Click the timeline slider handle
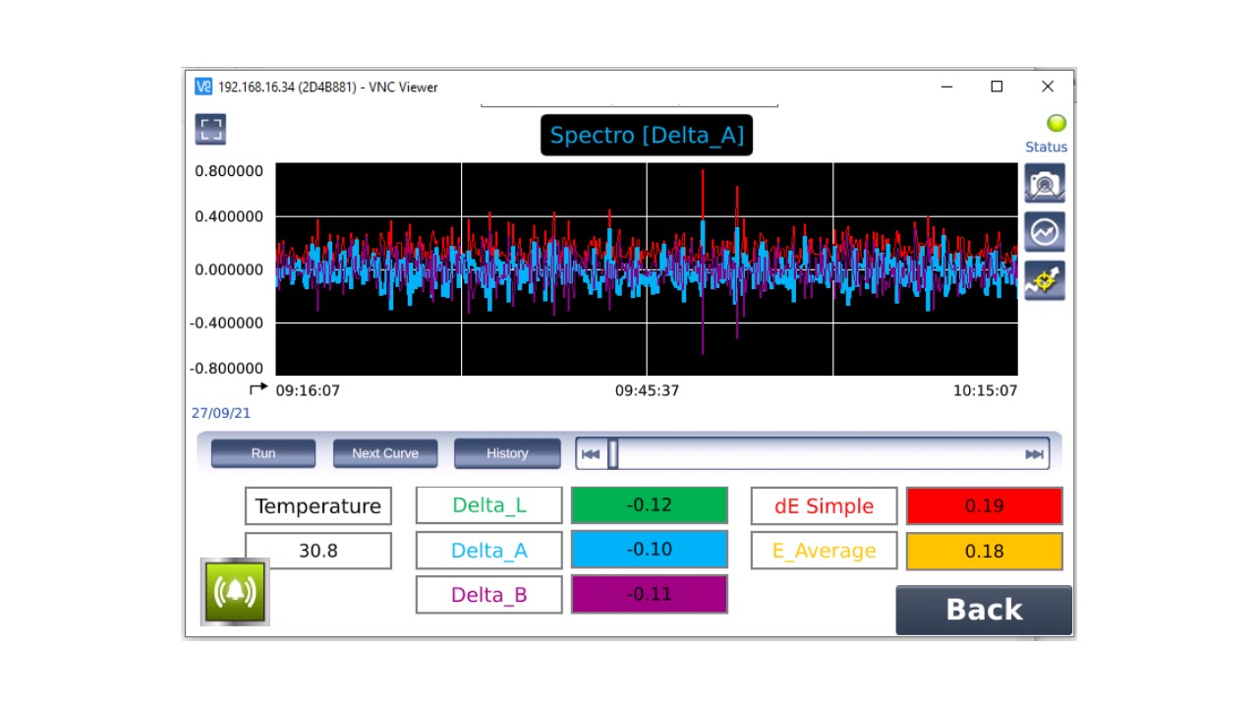This screenshot has width=1258, height=708. (613, 454)
